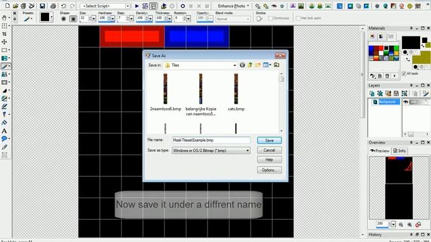Screen dimensions: 431x242
Task: Click the foreground black material swatch
Action: [411, 42]
